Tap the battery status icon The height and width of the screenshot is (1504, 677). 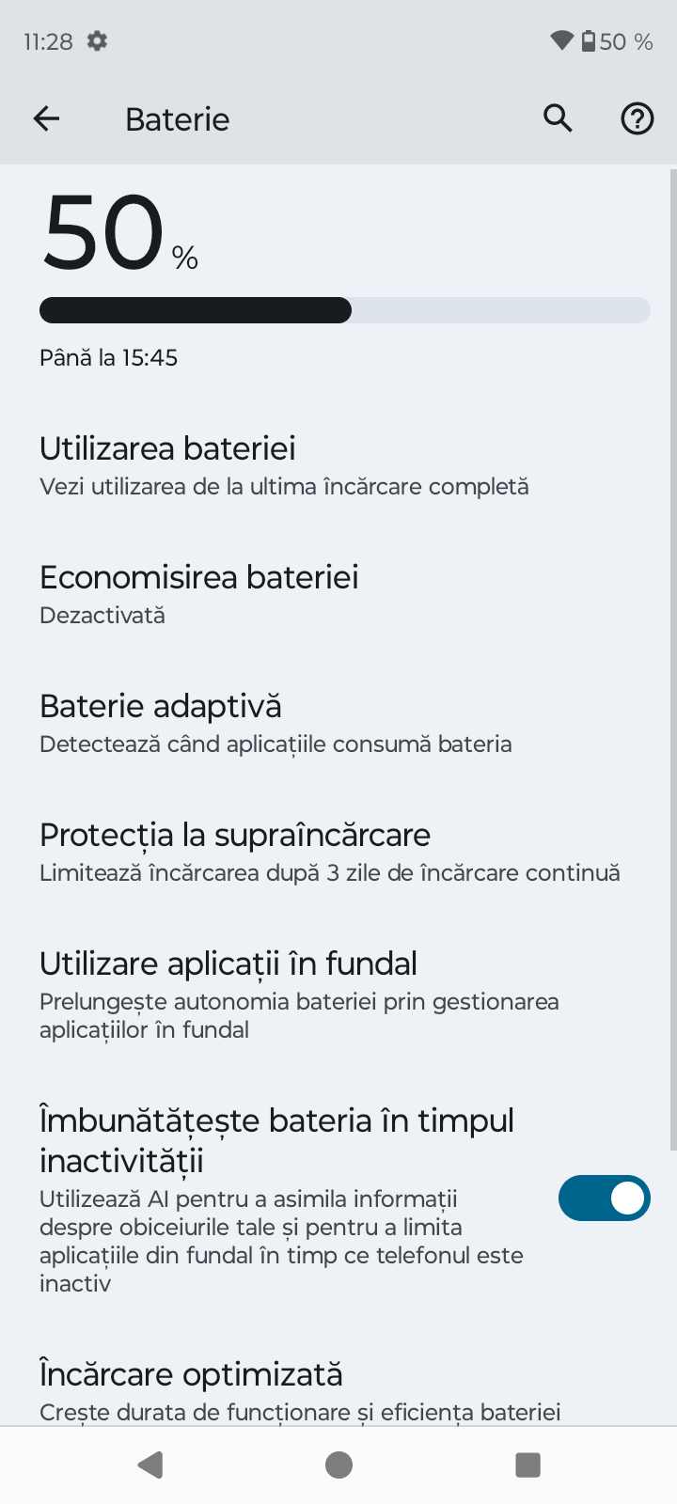pyautogui.click(x=589, y=40)
